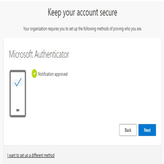
Task: Click the word 'Authenticator' in heading
Action: 52,55
